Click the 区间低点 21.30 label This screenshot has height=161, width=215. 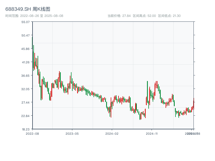169,16
